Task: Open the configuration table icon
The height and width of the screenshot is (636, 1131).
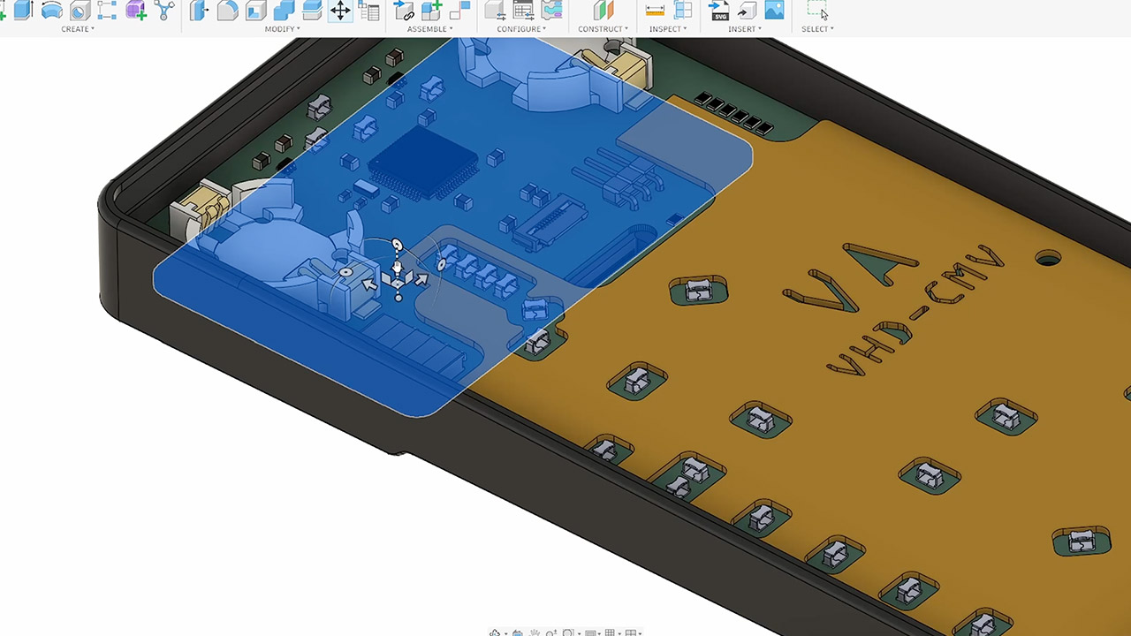Action: coord(524,11)
